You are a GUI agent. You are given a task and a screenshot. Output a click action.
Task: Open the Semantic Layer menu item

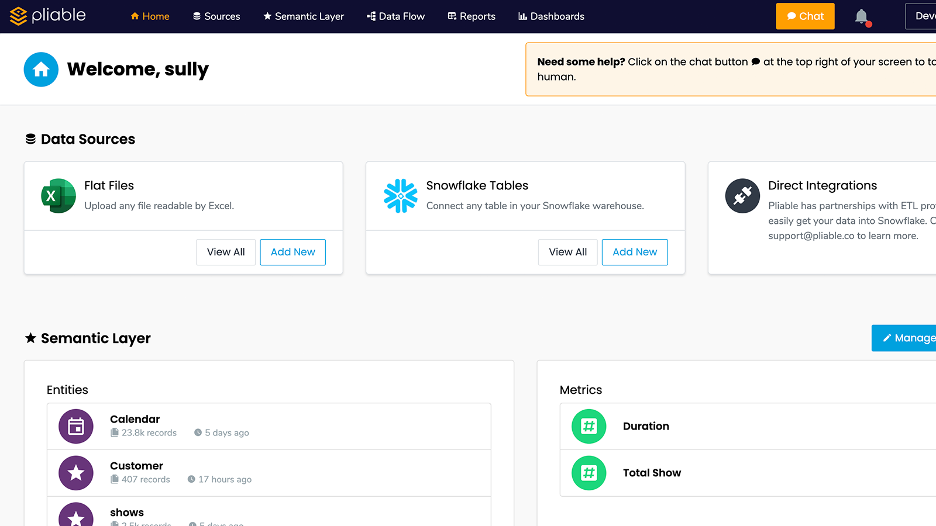coord(304,16)
